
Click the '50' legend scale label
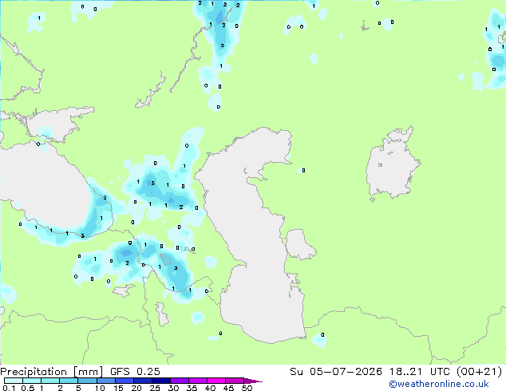click(x=247, y=388)
